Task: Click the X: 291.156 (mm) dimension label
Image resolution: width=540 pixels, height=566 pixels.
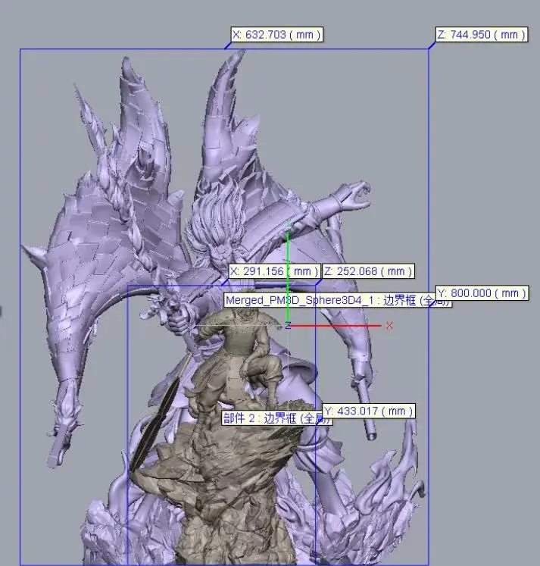Action: [x=274, y=271]
